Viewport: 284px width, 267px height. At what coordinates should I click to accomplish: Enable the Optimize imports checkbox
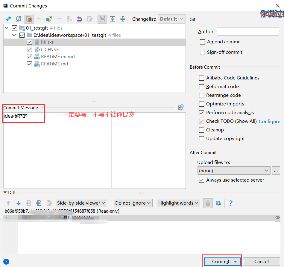pyautogui.click(x=201, y=104)
